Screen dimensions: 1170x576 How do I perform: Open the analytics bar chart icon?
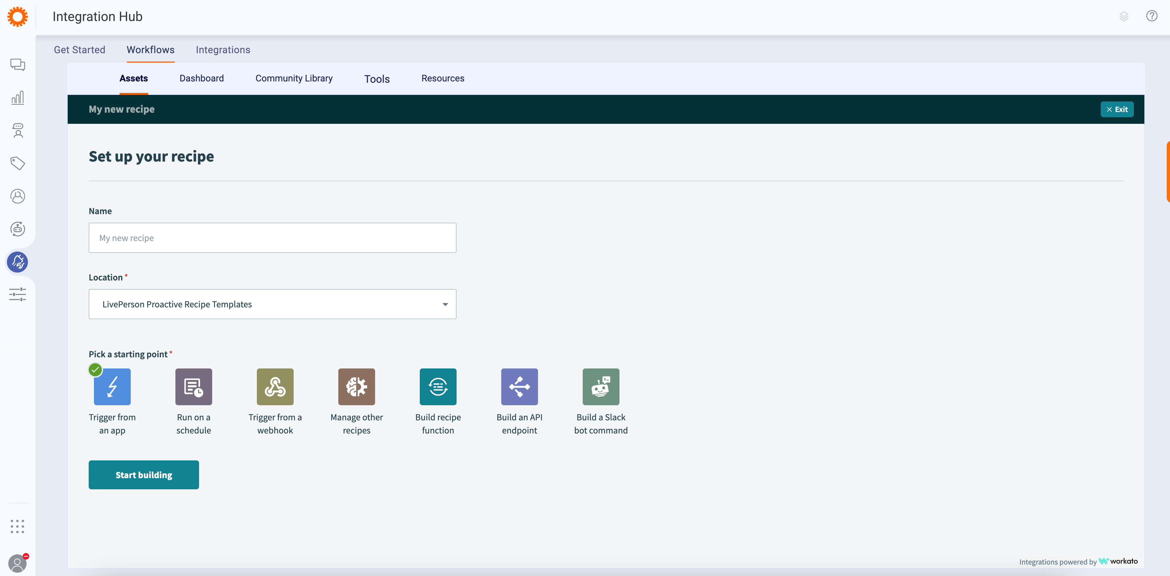point(18,98)
